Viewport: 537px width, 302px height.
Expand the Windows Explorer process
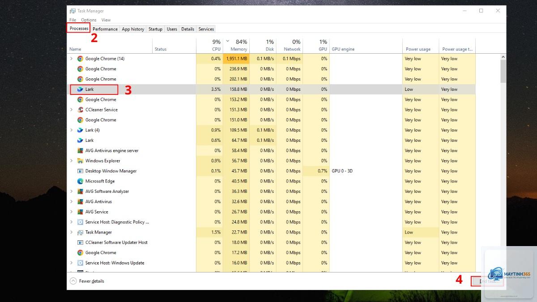coord(71,161)
